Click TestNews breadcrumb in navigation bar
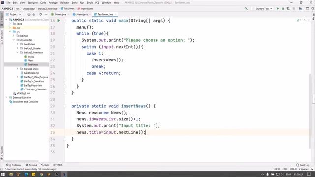 [x=67, y=9]
